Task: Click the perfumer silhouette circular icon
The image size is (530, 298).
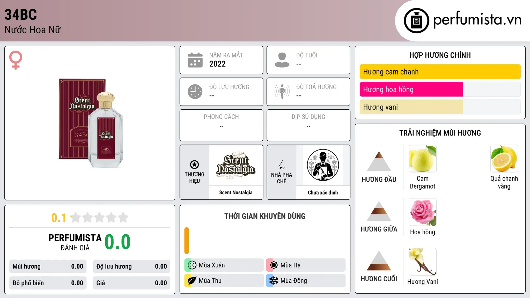Action: click(323, 165)
